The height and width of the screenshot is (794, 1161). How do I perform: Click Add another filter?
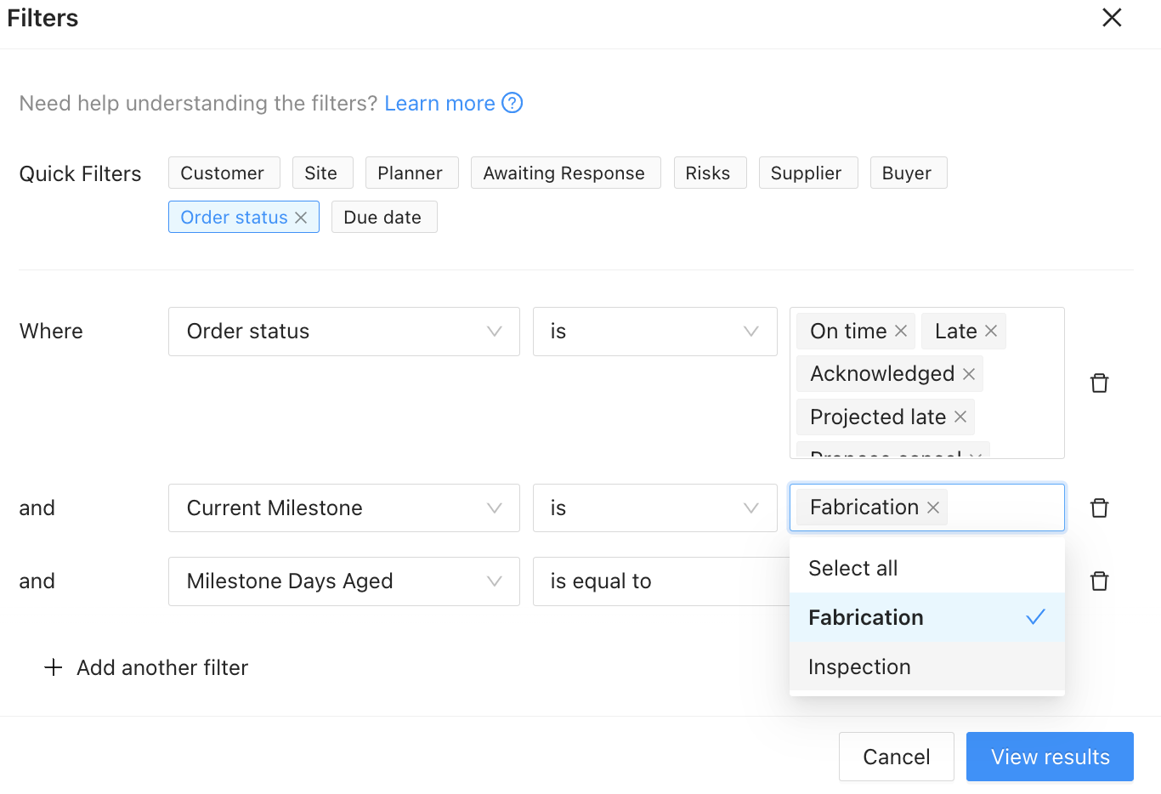(145, 667)
